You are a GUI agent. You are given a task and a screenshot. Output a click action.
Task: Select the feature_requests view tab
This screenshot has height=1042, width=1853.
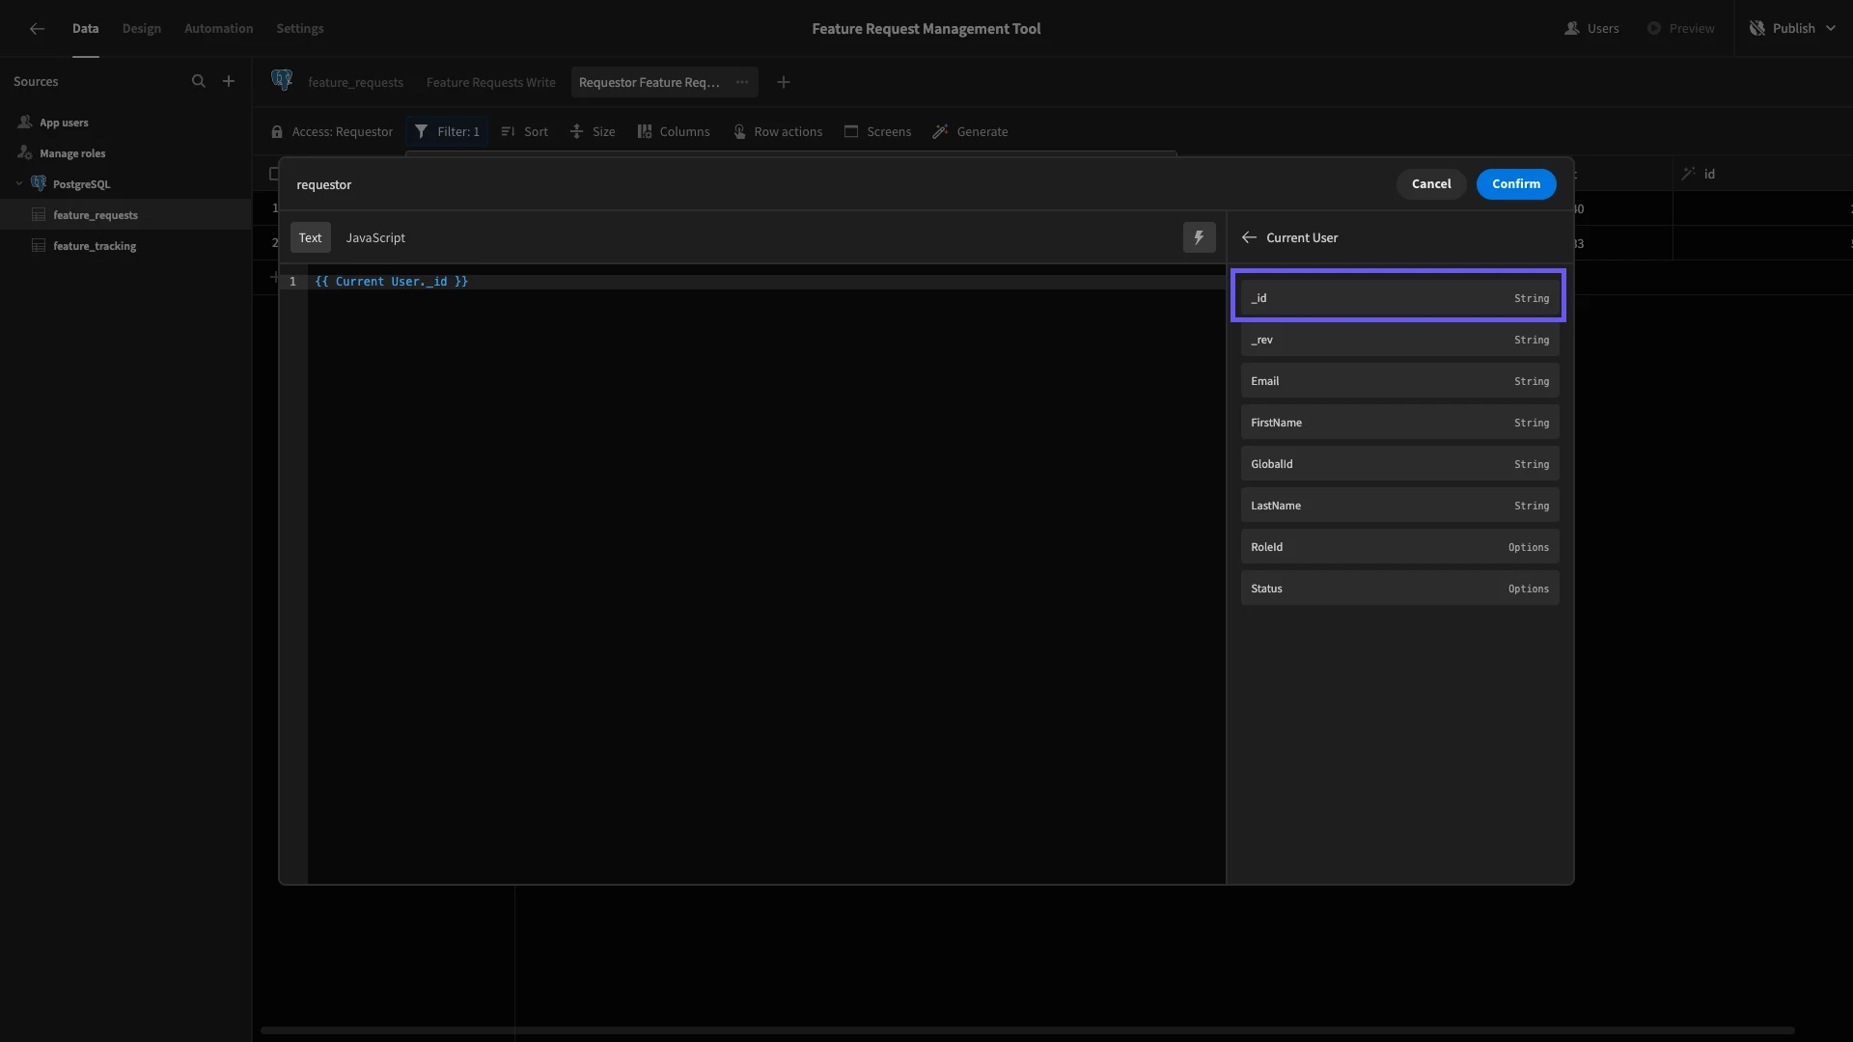356,83
